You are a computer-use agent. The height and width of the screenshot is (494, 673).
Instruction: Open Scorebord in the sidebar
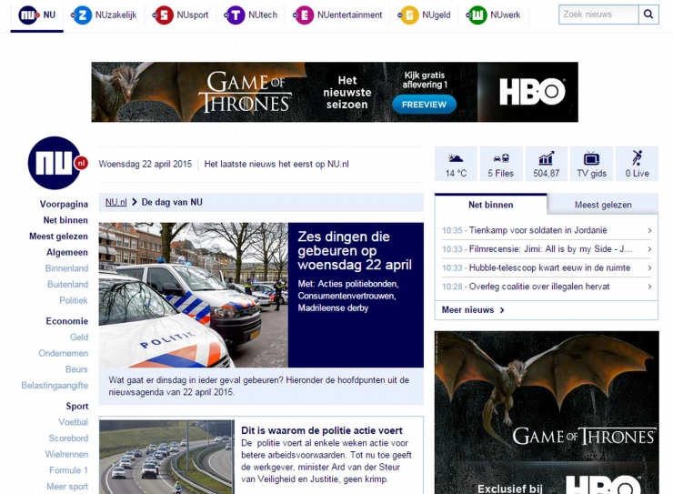pyautogui.click(x=68, y=439)
